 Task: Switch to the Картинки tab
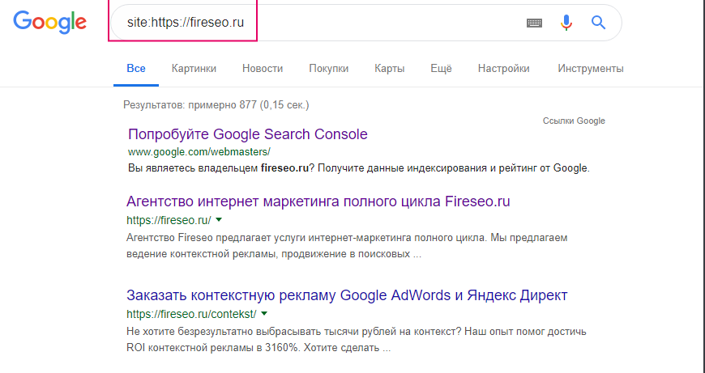point(194,69)
